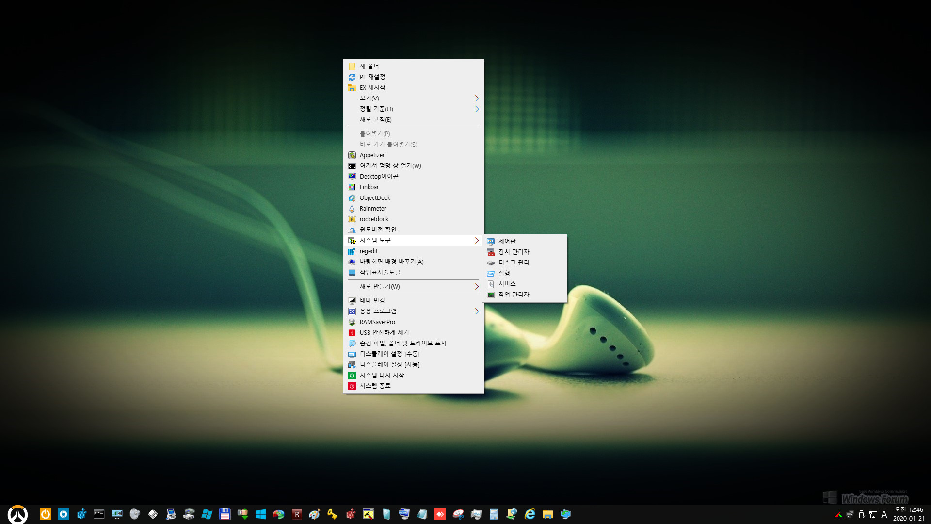The width and height of the screenshot is (931, 524).
Task: Launch Appetizer from context menu
Action: [413, 155]
